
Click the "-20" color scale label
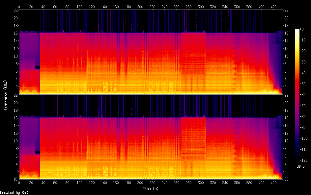[302, 51]
